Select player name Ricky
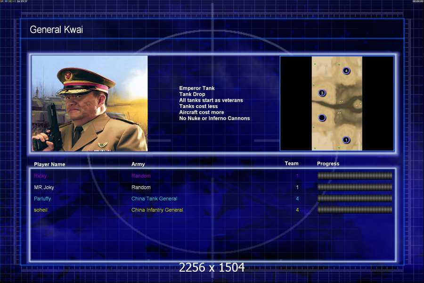Viewport: 424px width, 283px height. coord(41,176)
